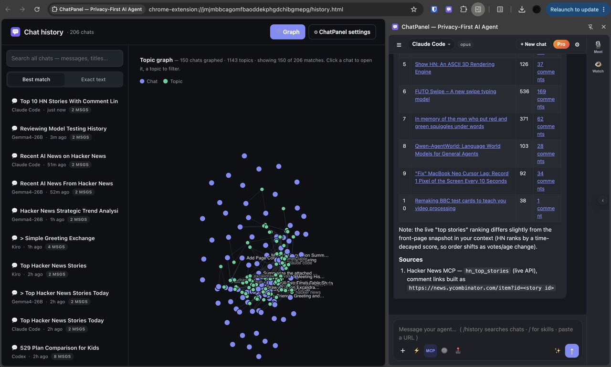Open chat Recent AI News on Hacker News
Image resolution: width=611 pixels, height=367 pixels.
coord(65,160)
